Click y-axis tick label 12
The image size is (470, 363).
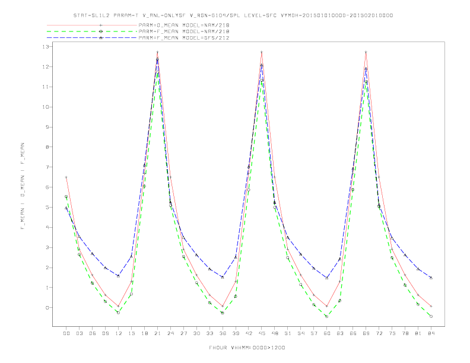(46, 67)
